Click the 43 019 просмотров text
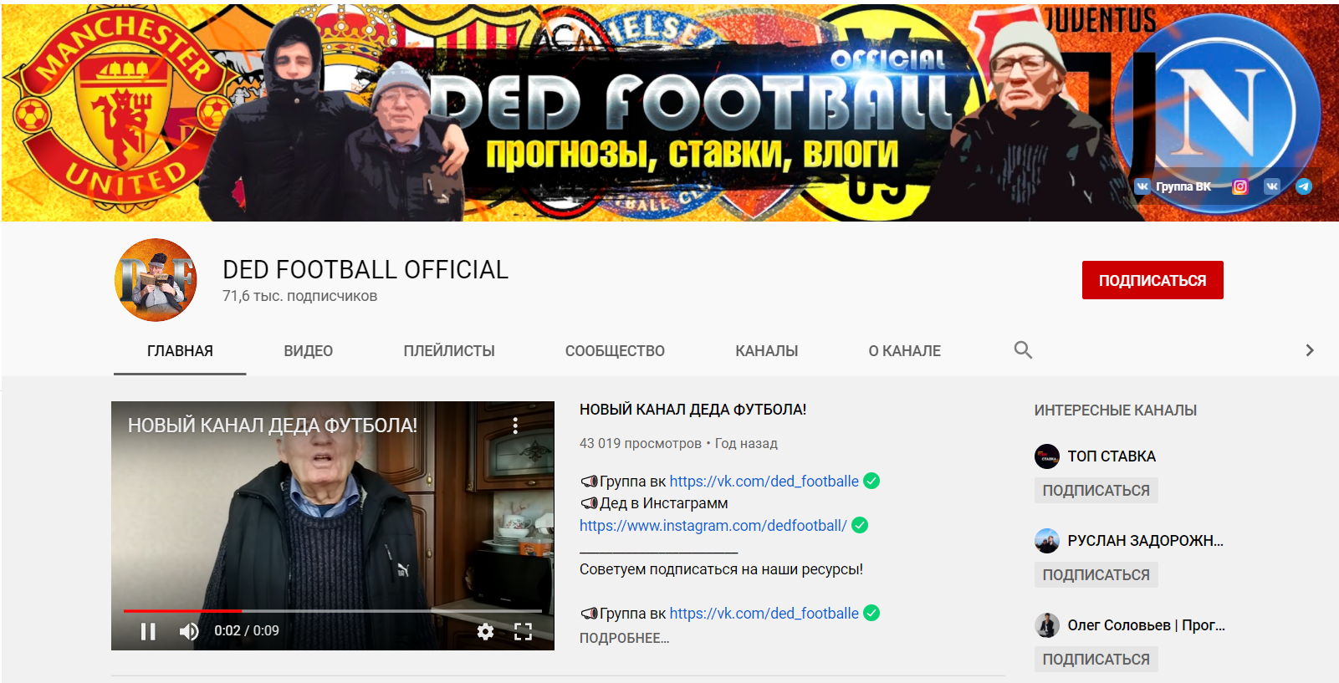 point(641,444)
